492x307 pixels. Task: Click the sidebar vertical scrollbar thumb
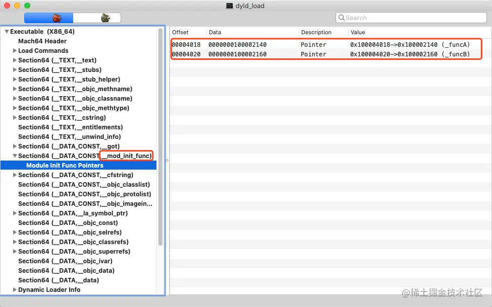[x=160, y=137]
